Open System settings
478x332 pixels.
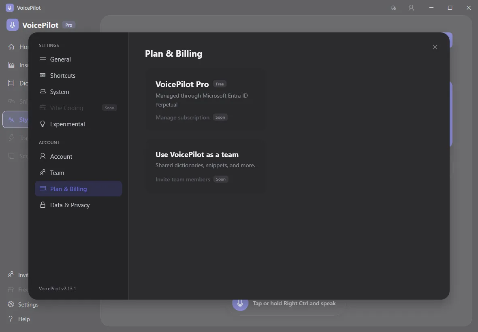[78, 92]
